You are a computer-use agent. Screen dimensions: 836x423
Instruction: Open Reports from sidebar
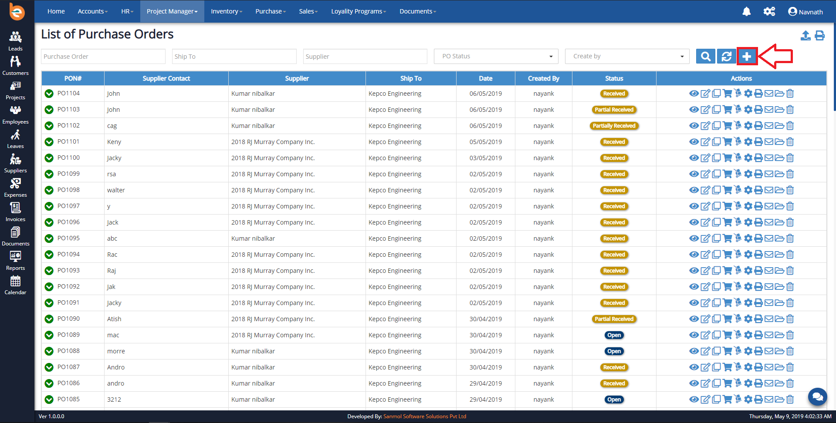click(x=16, y=260)
